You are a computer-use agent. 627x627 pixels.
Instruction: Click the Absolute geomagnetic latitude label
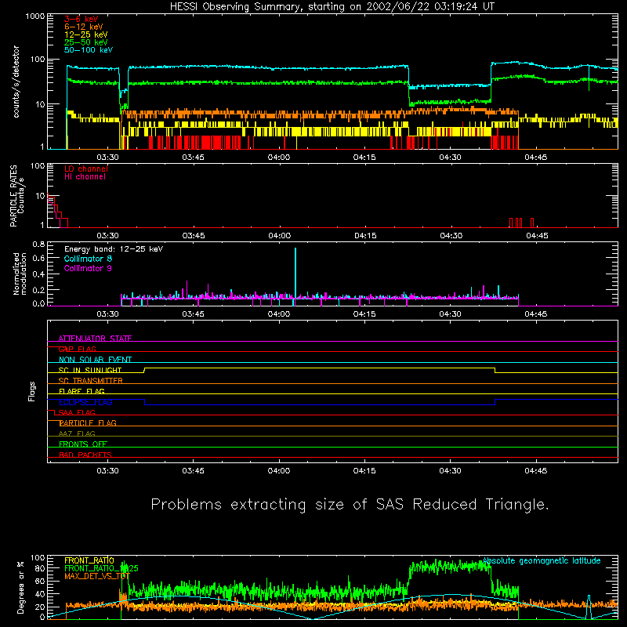542,561
